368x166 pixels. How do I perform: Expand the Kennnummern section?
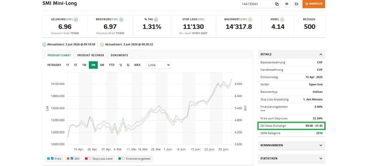(x=291, y=145)
